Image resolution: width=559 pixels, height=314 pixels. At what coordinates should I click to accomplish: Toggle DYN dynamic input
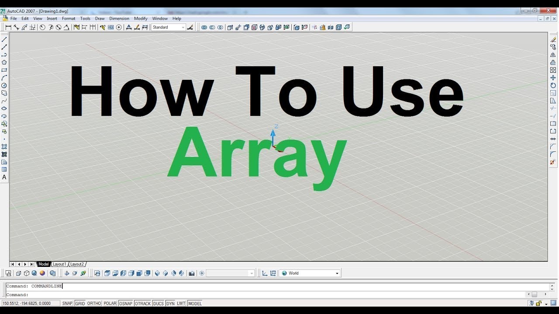[170, 304]
